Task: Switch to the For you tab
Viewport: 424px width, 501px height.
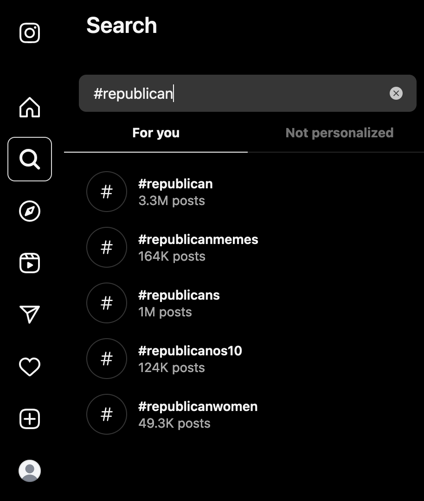Action: [156, 133]
